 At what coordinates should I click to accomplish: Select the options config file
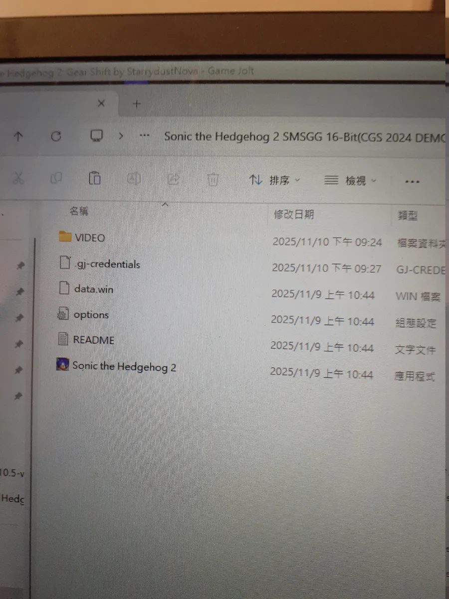pyautogui.click(x=91, y=315)
